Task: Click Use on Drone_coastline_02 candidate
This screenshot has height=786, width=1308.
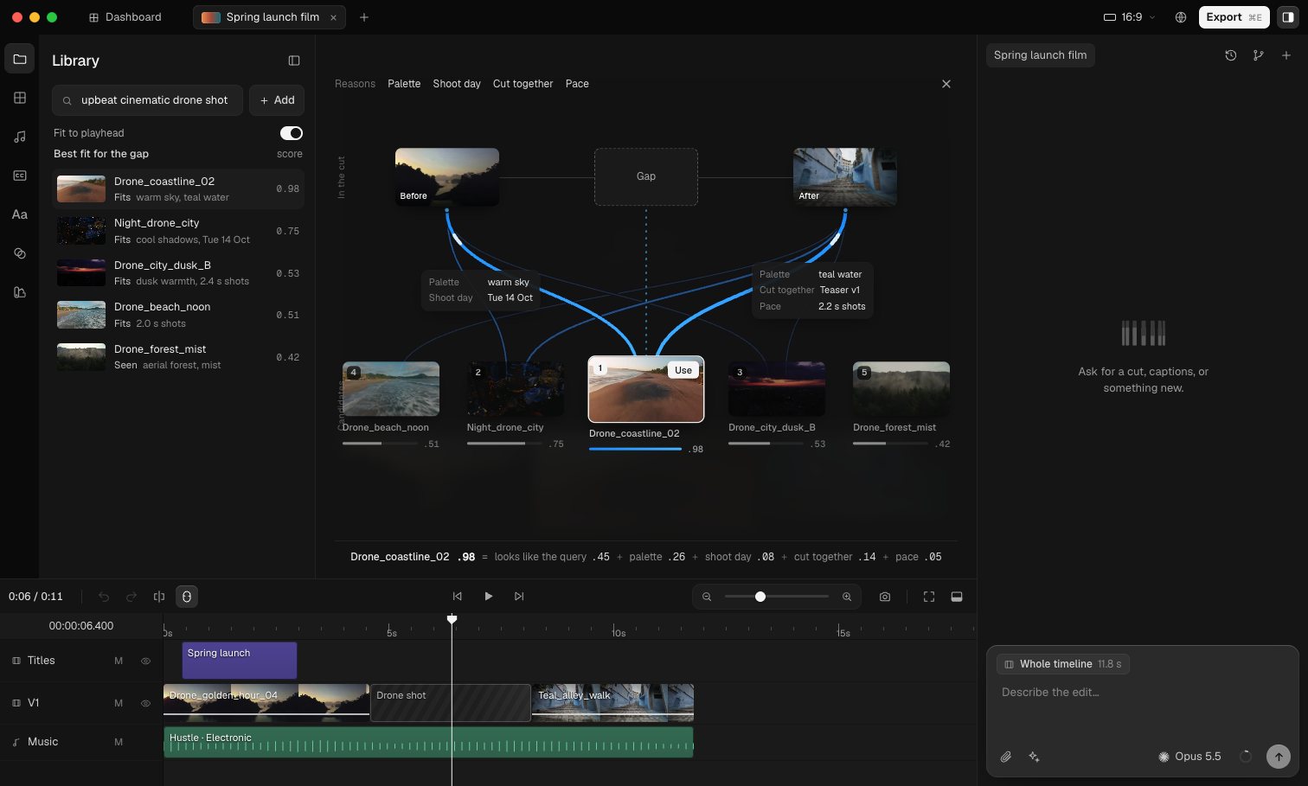Action: [683, 370]
